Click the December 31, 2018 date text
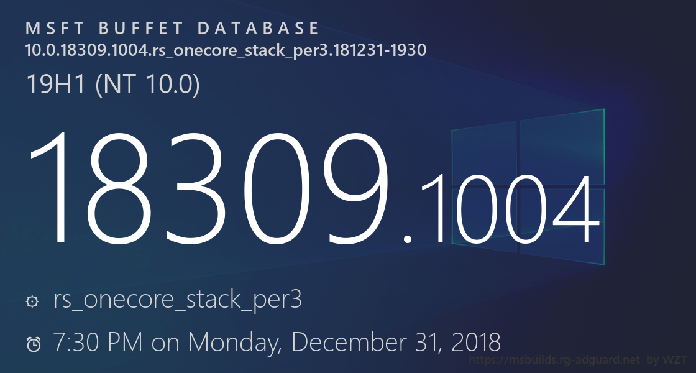The height and width of the screenshot is (373, 696). pyautogui.click(x=396, y=342)
